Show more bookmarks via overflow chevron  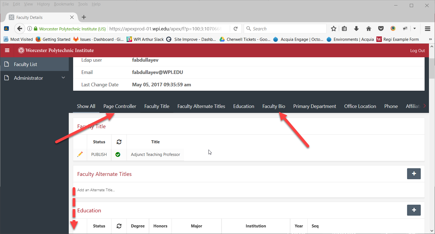(430, 39)
